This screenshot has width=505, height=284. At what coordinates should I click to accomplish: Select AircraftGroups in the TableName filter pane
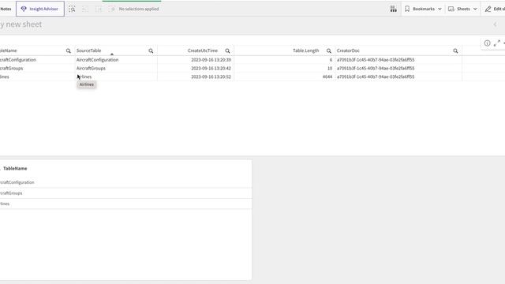[x=125, y=193]
